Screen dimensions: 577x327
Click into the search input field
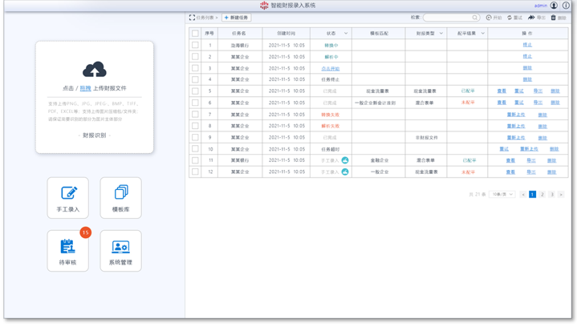pos(448,18)
